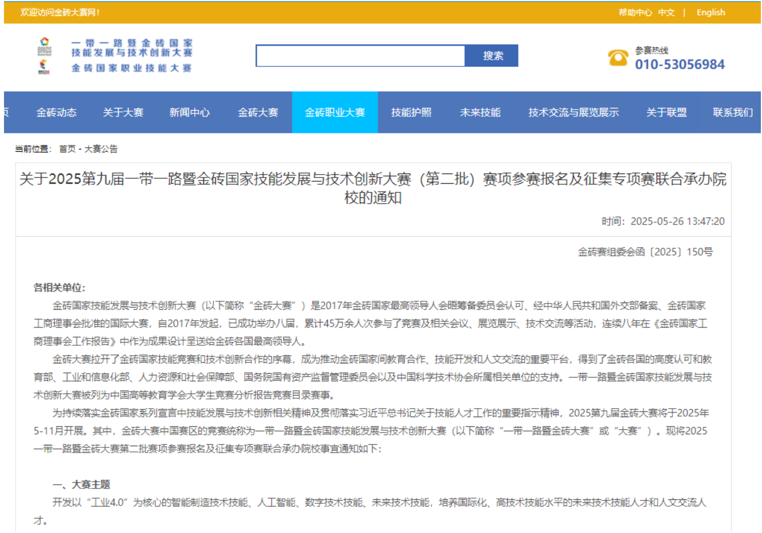Open 技能护照 navigation item
The height and width of the screenshot is (533, 762).
(411, 112)
